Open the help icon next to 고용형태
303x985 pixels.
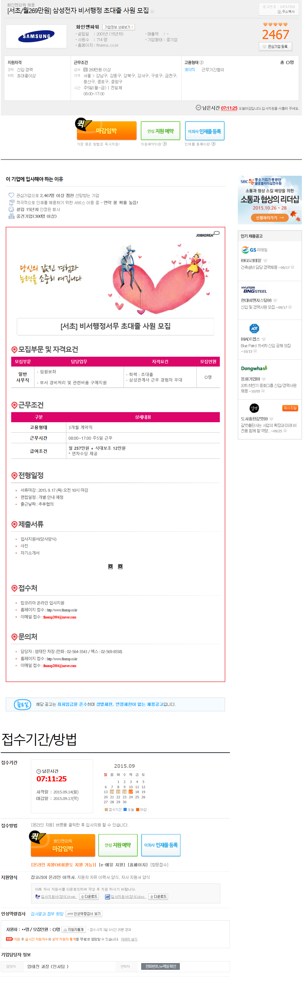tap(201, 62)
